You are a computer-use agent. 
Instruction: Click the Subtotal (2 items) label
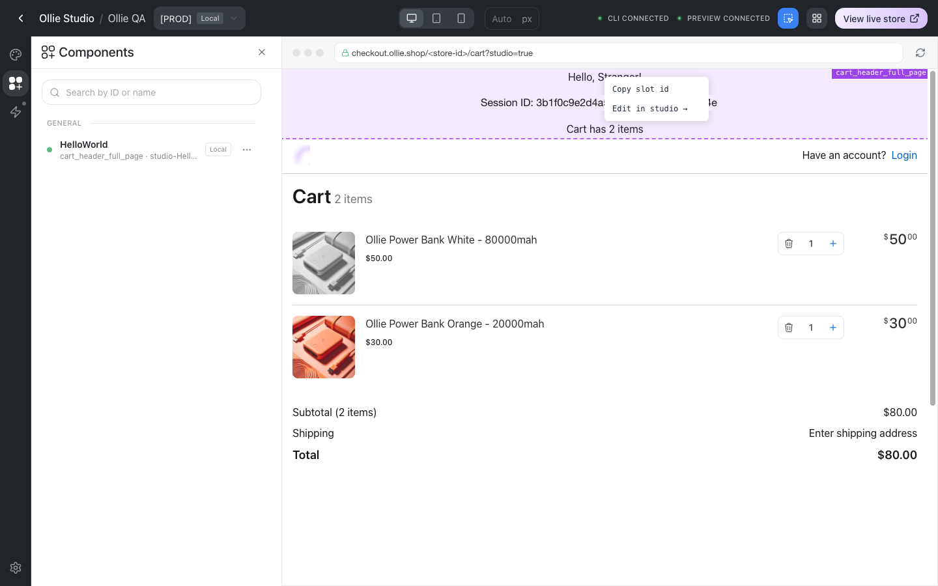335,412
